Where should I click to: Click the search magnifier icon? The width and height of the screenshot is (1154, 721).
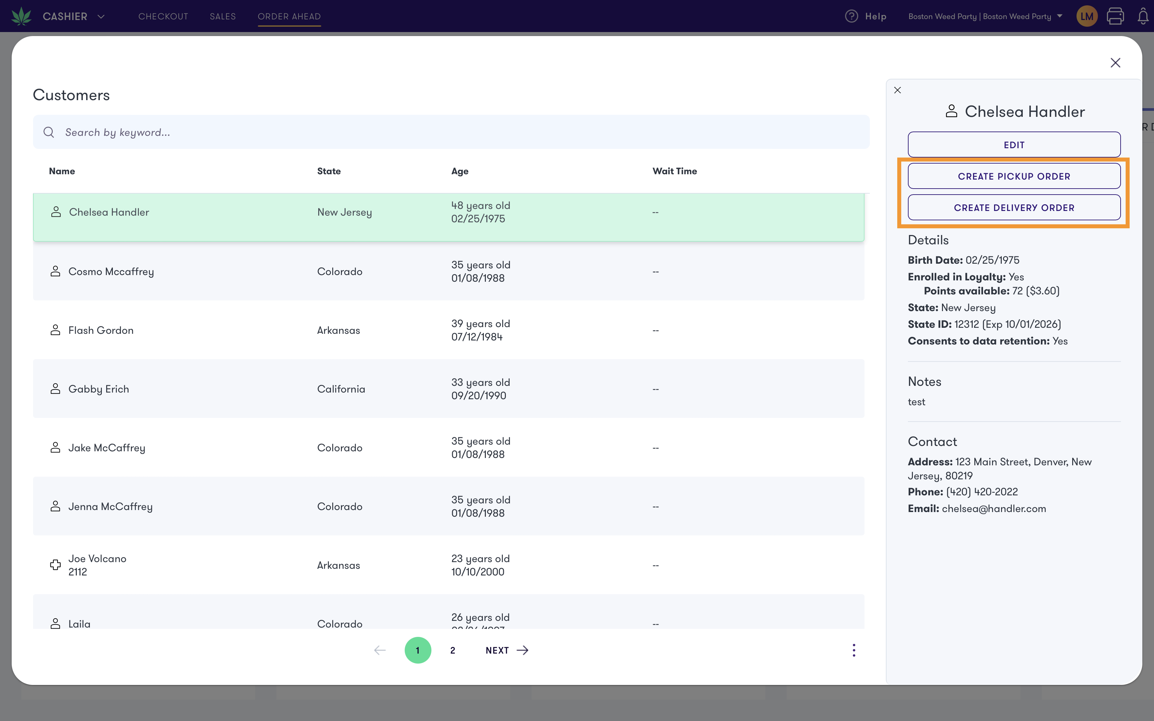pos(49,132)
